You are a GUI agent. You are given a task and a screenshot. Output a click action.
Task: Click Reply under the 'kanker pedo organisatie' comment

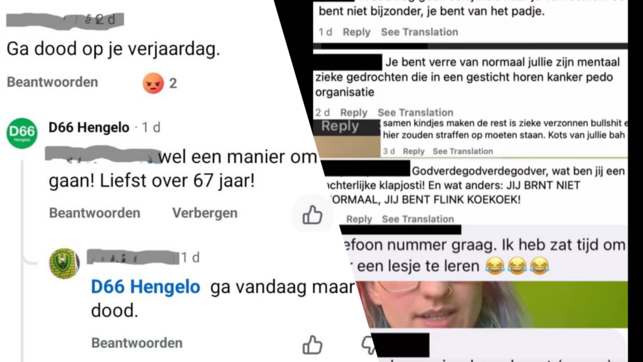coord(354,113)
